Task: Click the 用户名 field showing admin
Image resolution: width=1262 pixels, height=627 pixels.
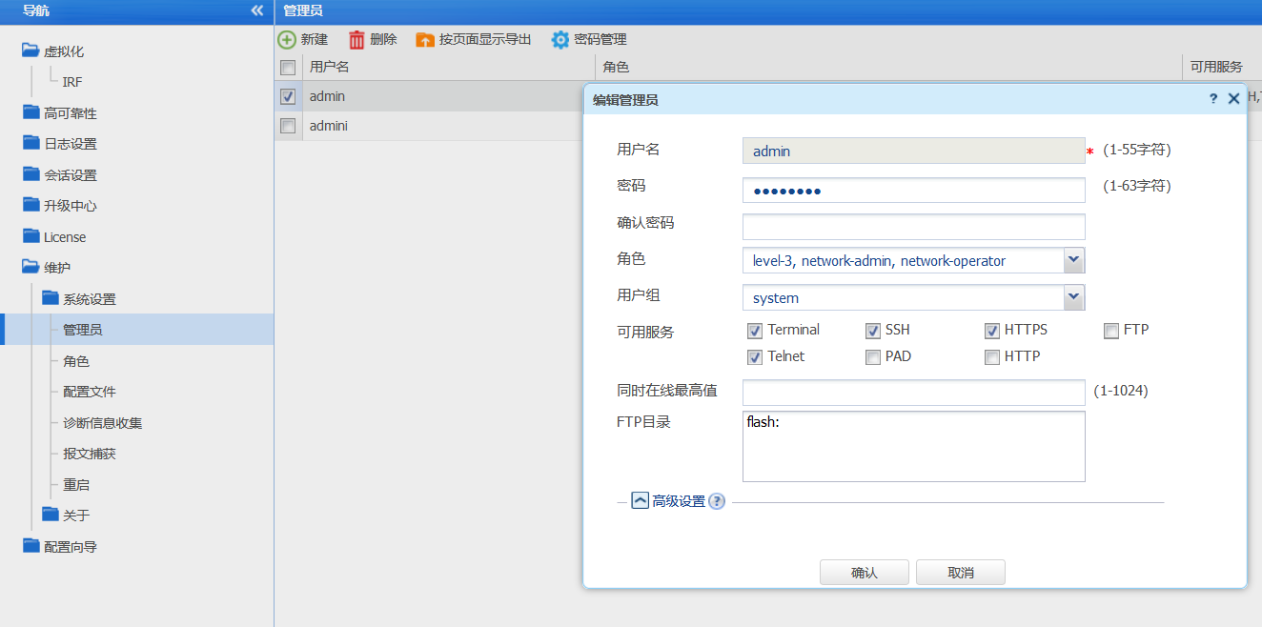Action: [914, 151]
